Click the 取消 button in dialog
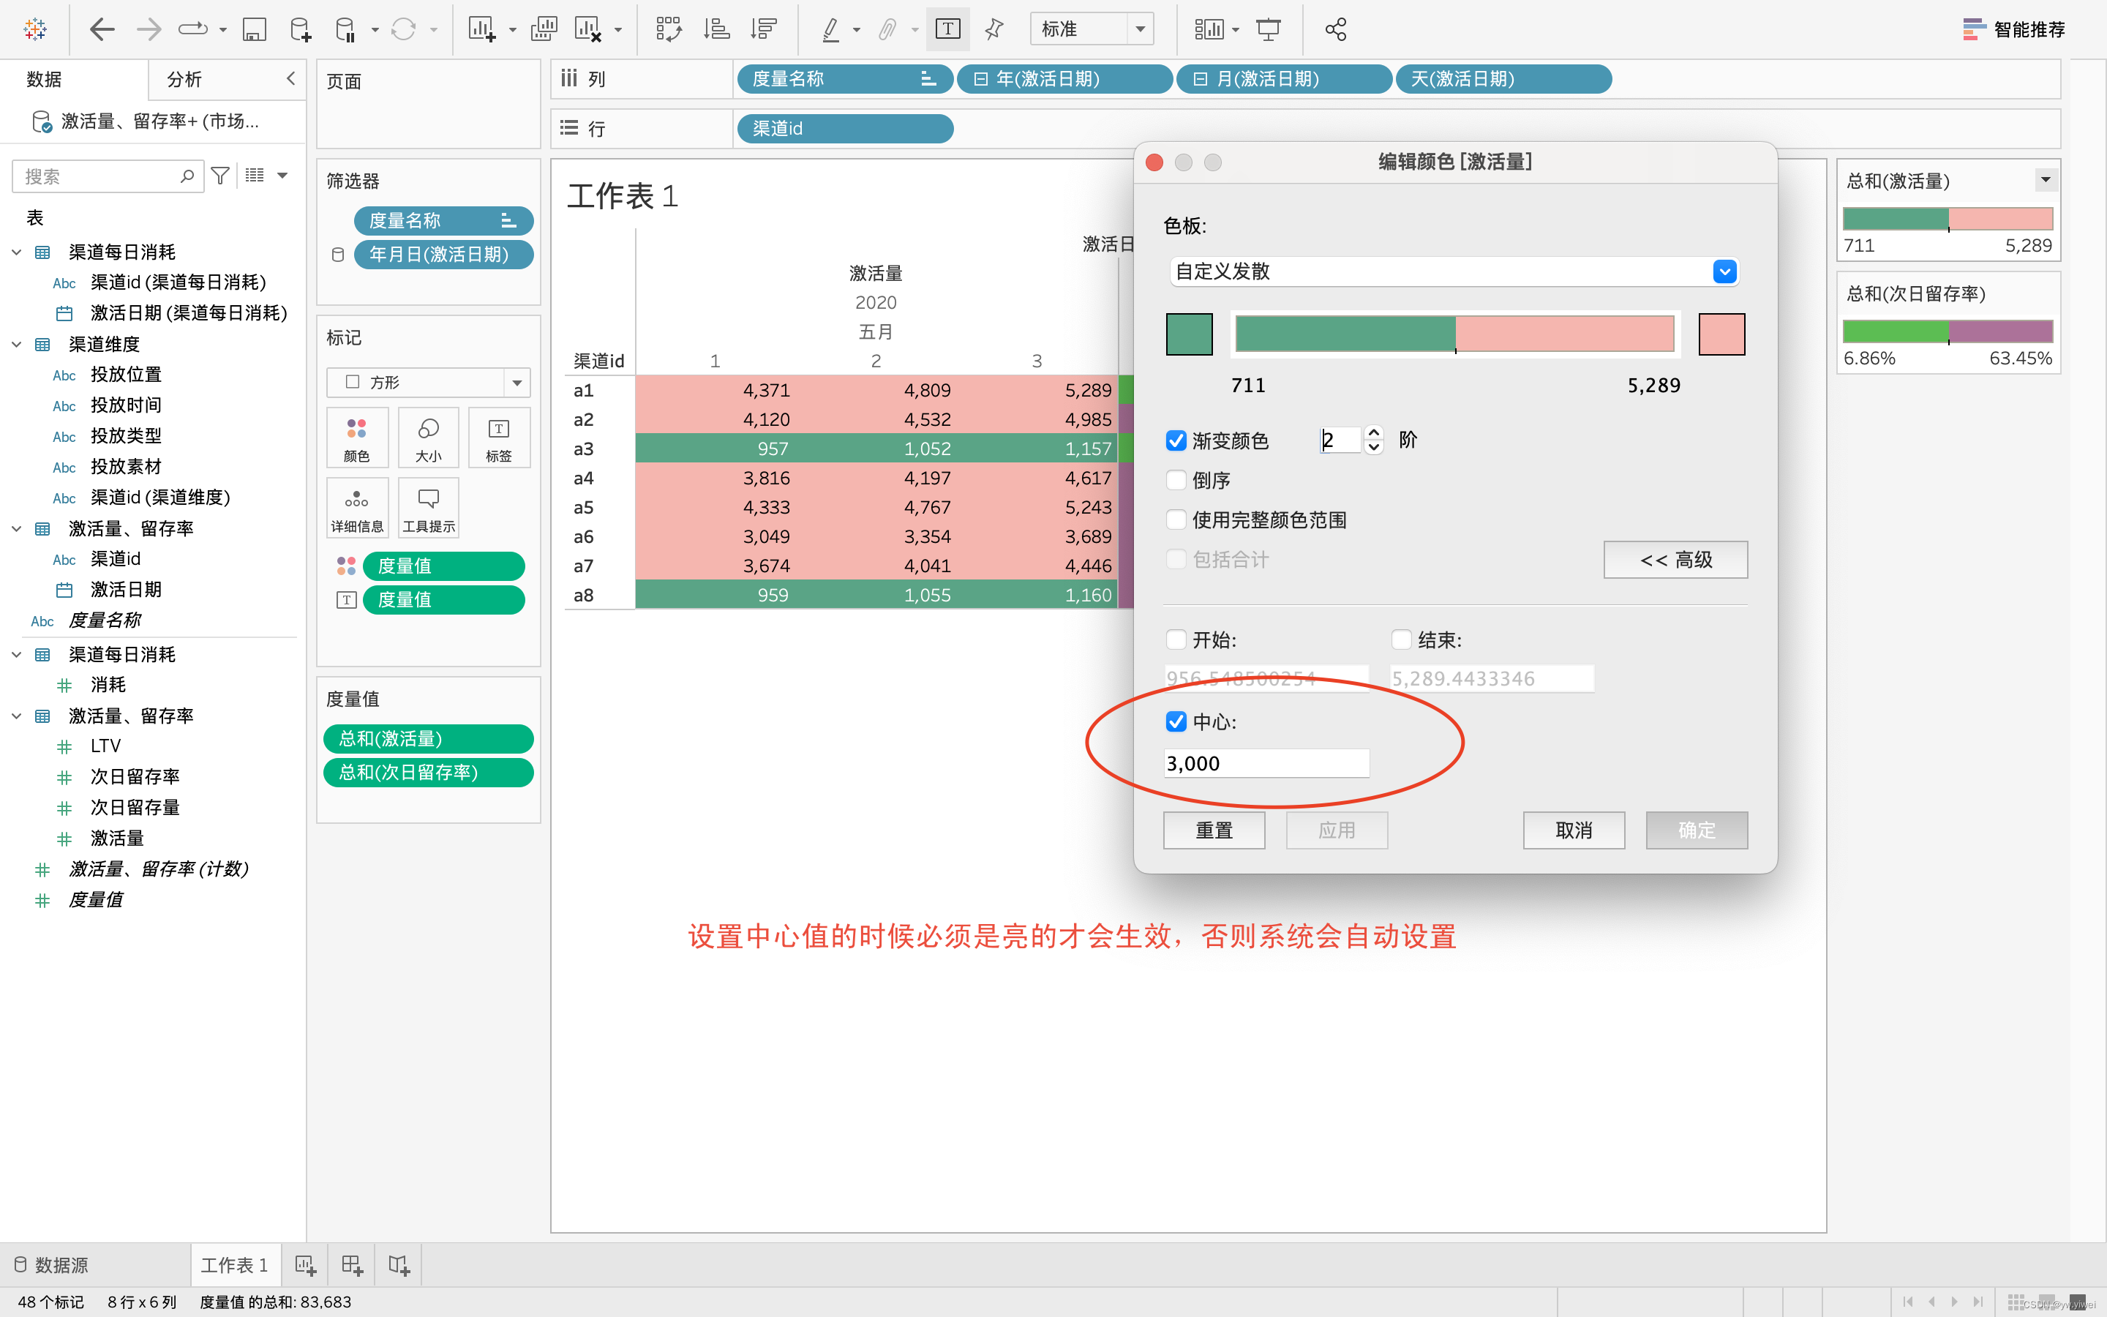Screen dimensions: 2107x1317 pos(1573,830)
